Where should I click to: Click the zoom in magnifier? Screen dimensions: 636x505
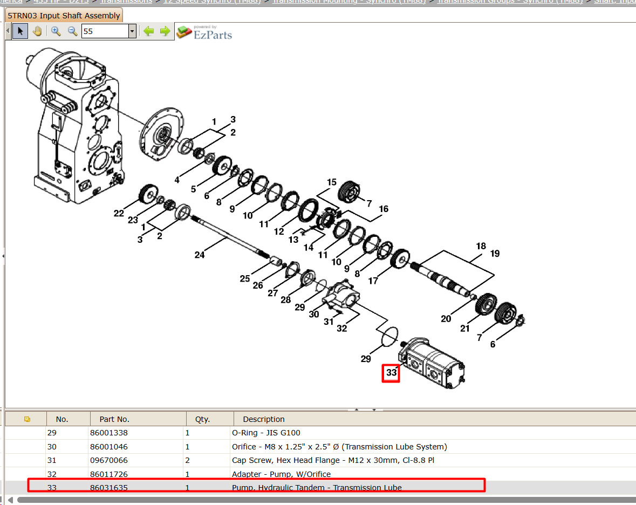(x=56, y=31)
